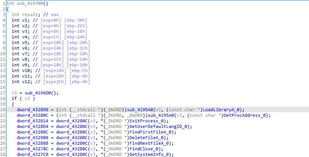309x157 pixels.
Task: Click the [ebp-4h] stack comment
Action: coord(80,82)
